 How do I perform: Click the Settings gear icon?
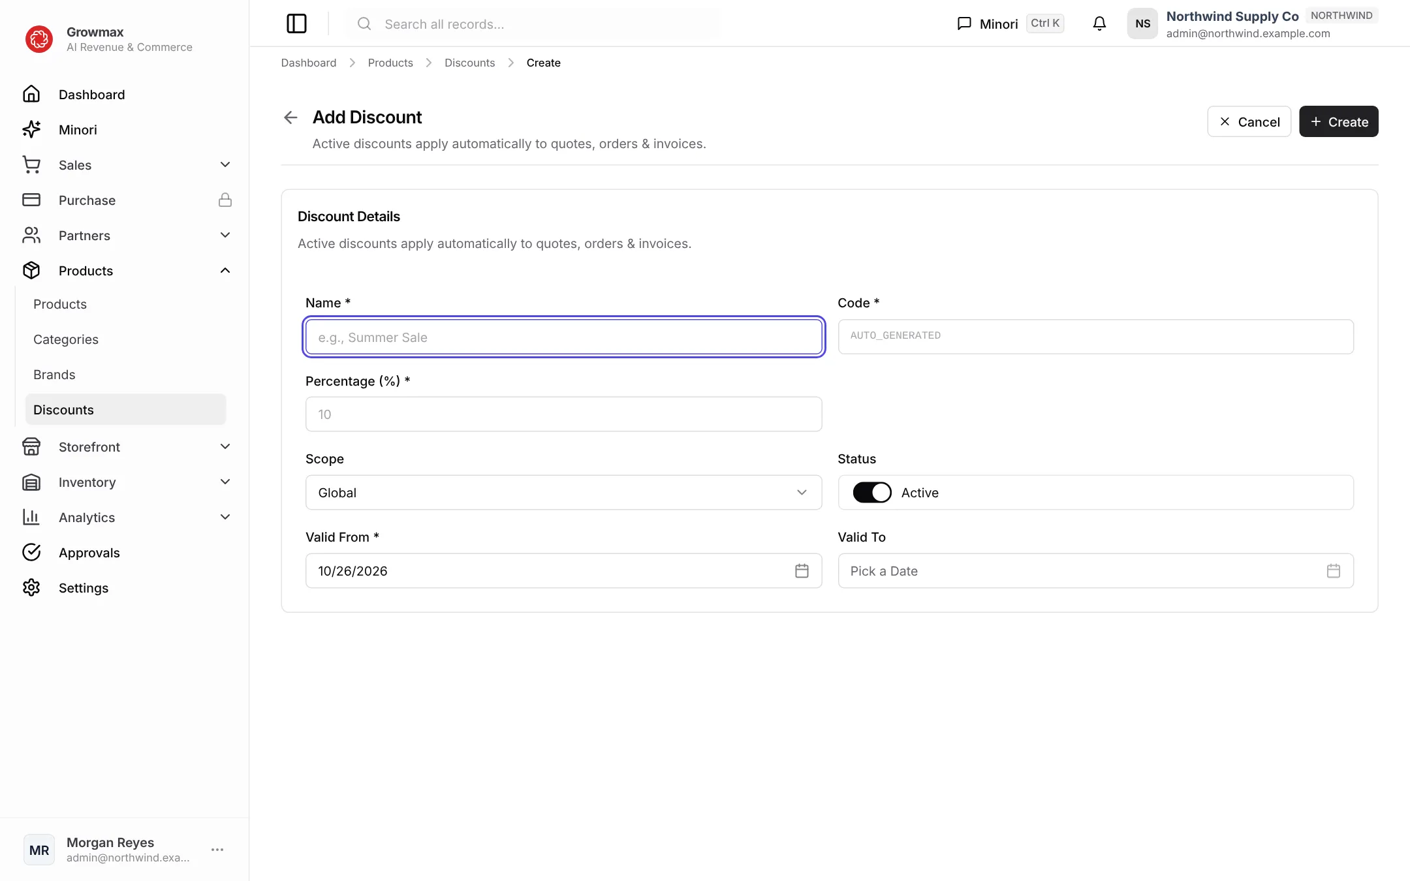click(31, 587)
